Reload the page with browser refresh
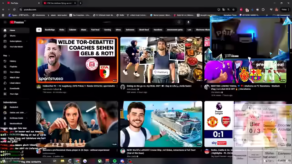The height and width of the screenshot is (164, 292). point(14,10)
